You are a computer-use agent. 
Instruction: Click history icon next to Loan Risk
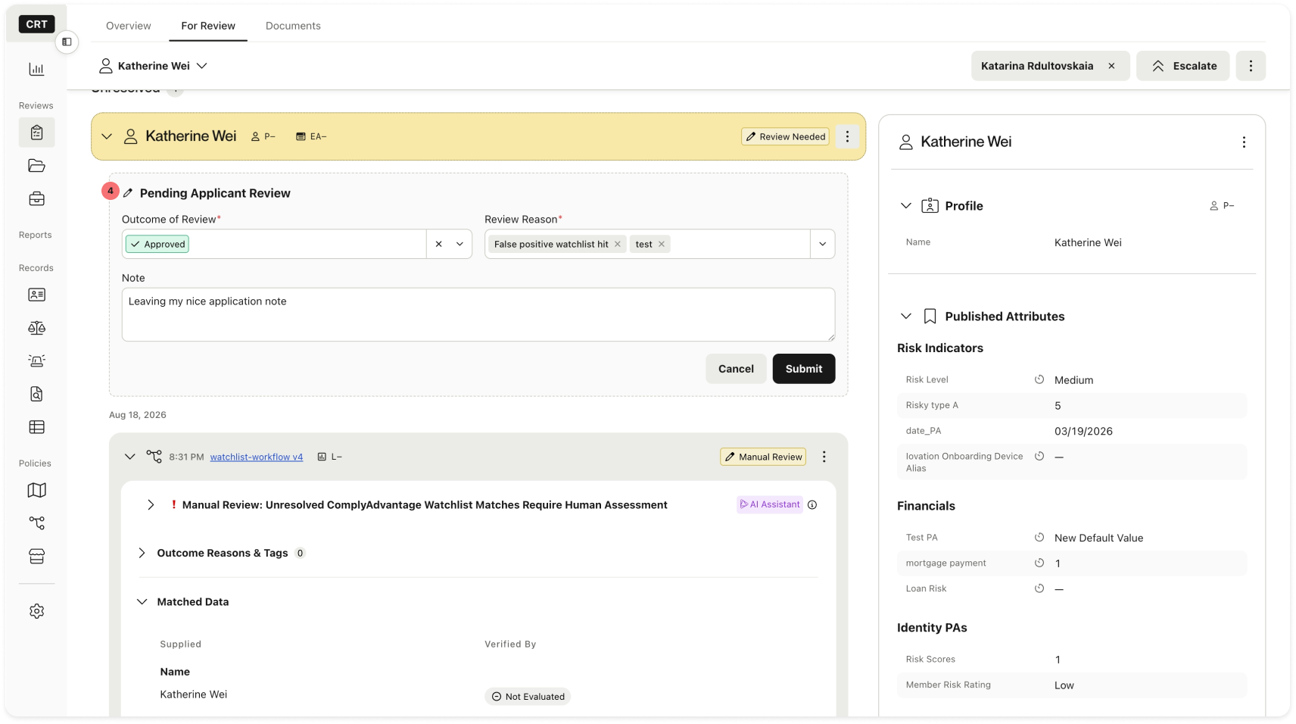point(1039,588)
